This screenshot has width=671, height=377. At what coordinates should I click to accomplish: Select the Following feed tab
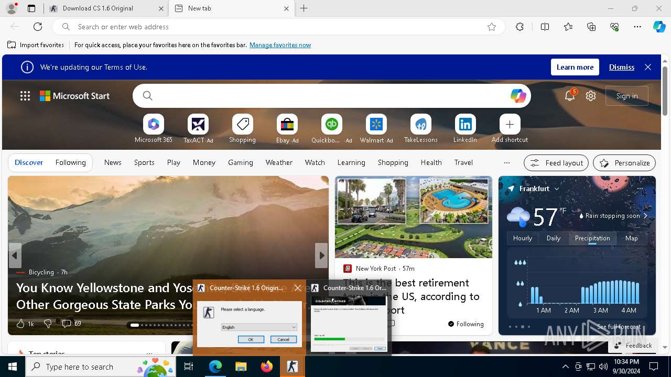click(70, 162)
